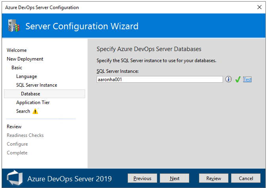Close the Azure DevOps Server Configuration window
Screen dimensions: 267x188
click(x=259, y=7)
